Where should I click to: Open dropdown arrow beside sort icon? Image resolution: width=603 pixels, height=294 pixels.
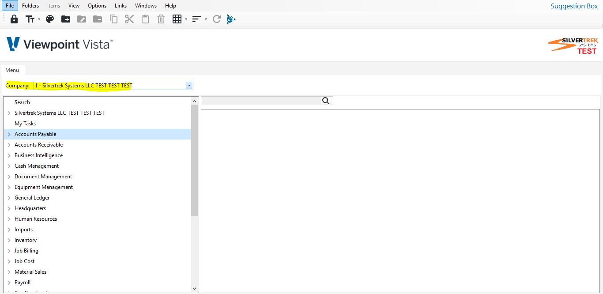tap(206, 19)
